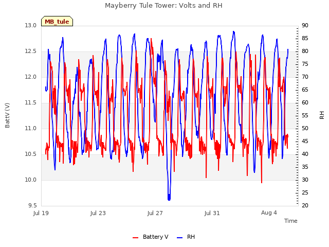Click the 12.0 voltage tick label

(x=31, y=77)
